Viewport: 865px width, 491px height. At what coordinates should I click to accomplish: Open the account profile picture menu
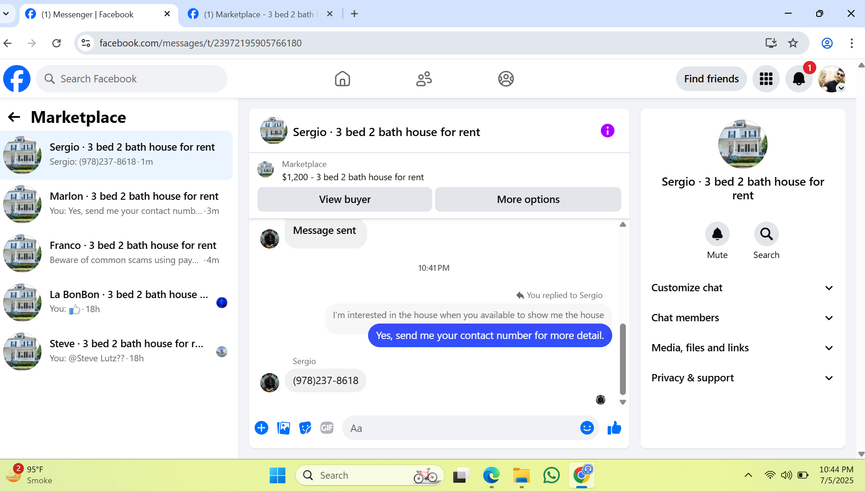pos(832,79)
